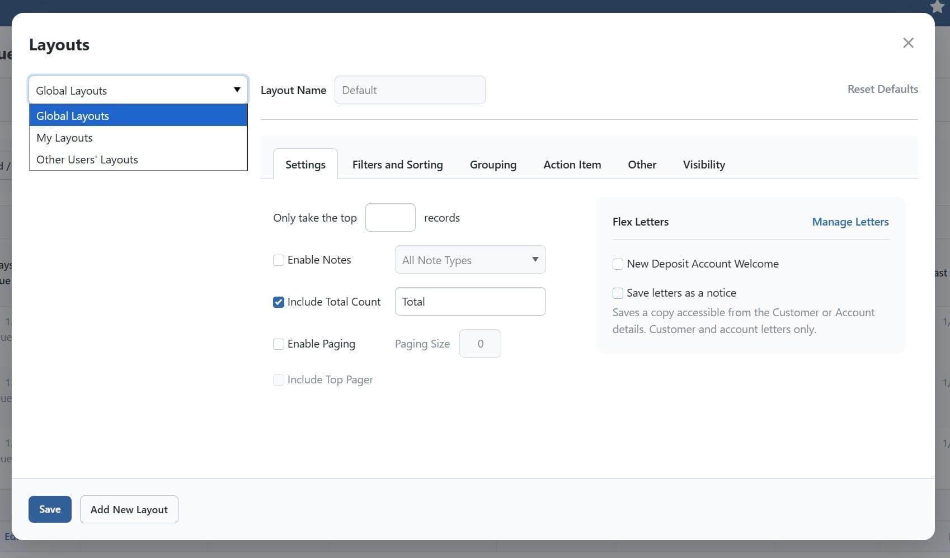Click the Save button
This screenshot has height=558, width=950.
[x=50, y=509]
